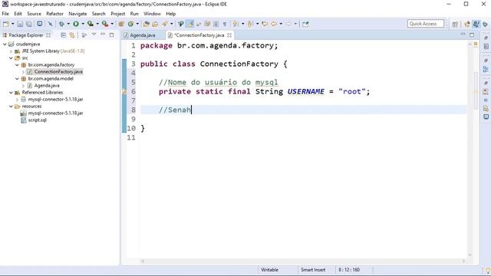Viewport: 491px width, 276px height.
Task: Switch to the Agenda.java editor tab
Action: [140, 35]
